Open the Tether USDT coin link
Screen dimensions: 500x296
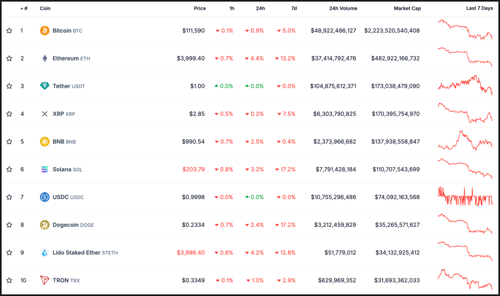[68, 86]
